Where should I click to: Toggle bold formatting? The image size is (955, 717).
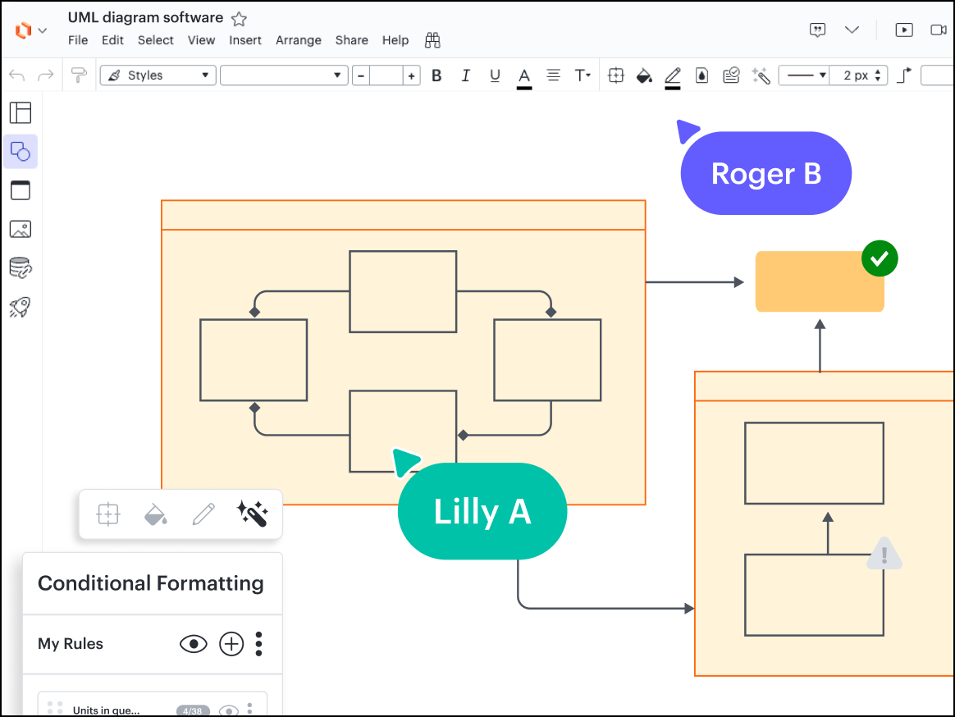[436, 75]
